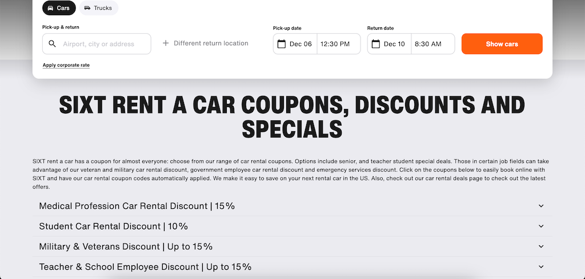Viewport: 585px width, 279px height.
Task: Choose pick-up date Dec 06
Action: [x=295, y=44]
